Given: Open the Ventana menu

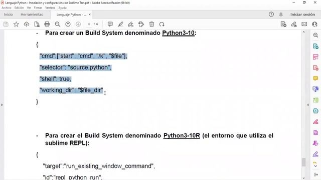Looking at the screenshot, I should [x=50, y=8].
